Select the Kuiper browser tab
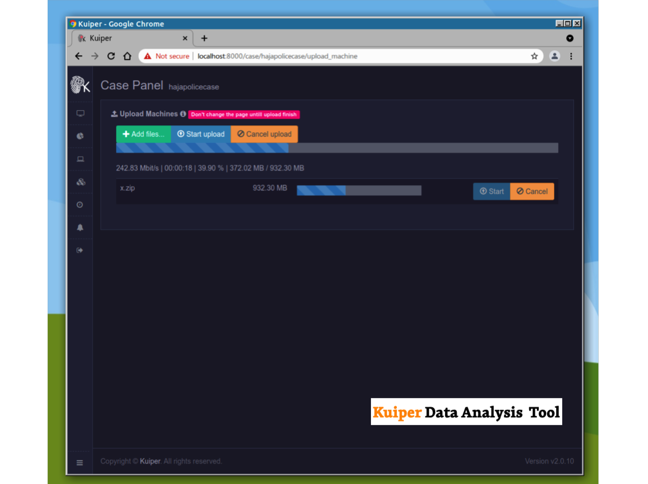 130,38
